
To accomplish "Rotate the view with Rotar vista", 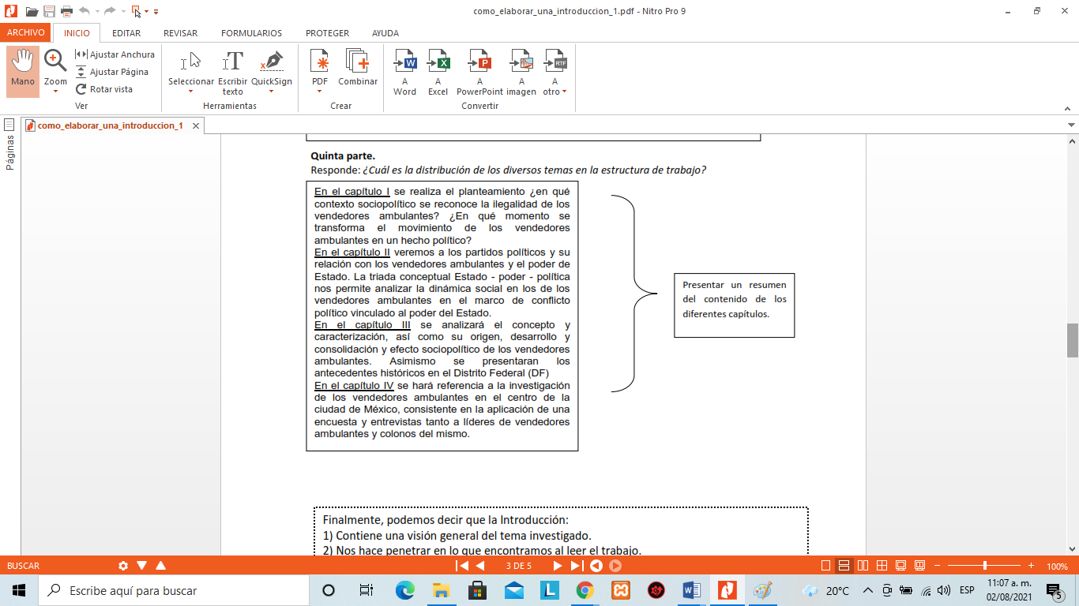I will (x=103, y=89).
